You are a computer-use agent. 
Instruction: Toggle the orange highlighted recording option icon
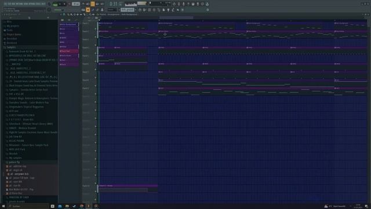[93, 4]
